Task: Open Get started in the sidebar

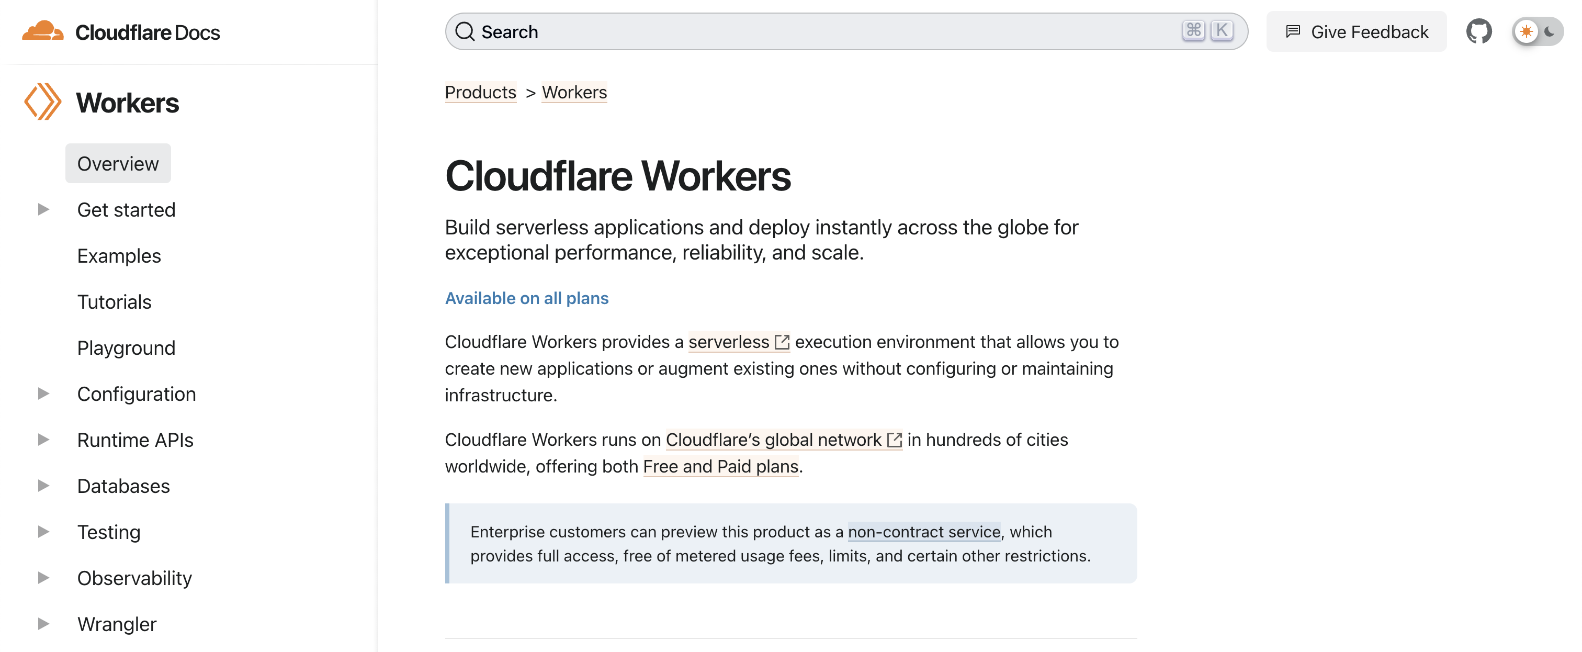Action: click(127, 209)
